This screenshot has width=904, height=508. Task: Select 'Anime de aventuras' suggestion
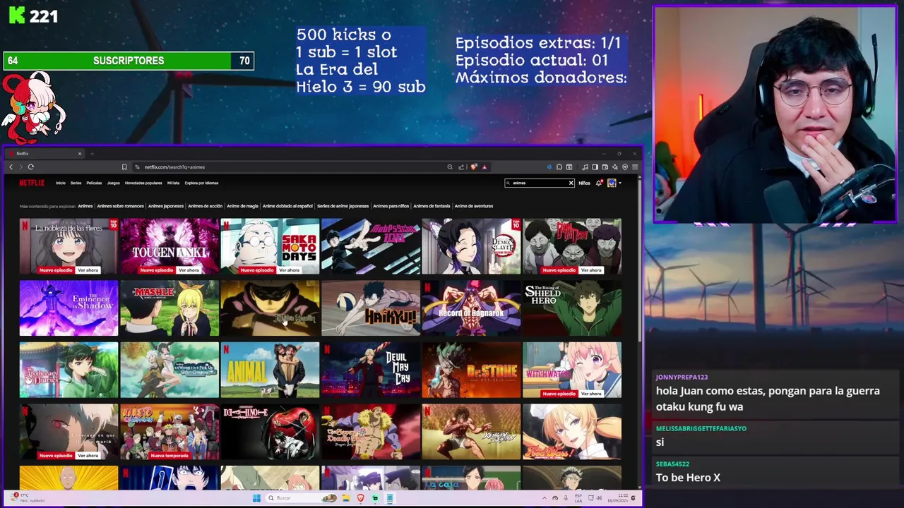(x=474, y=206)
